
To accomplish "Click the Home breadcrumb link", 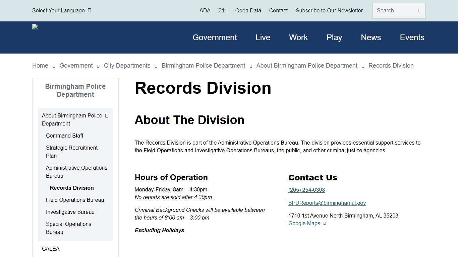I will click(40, 66).
